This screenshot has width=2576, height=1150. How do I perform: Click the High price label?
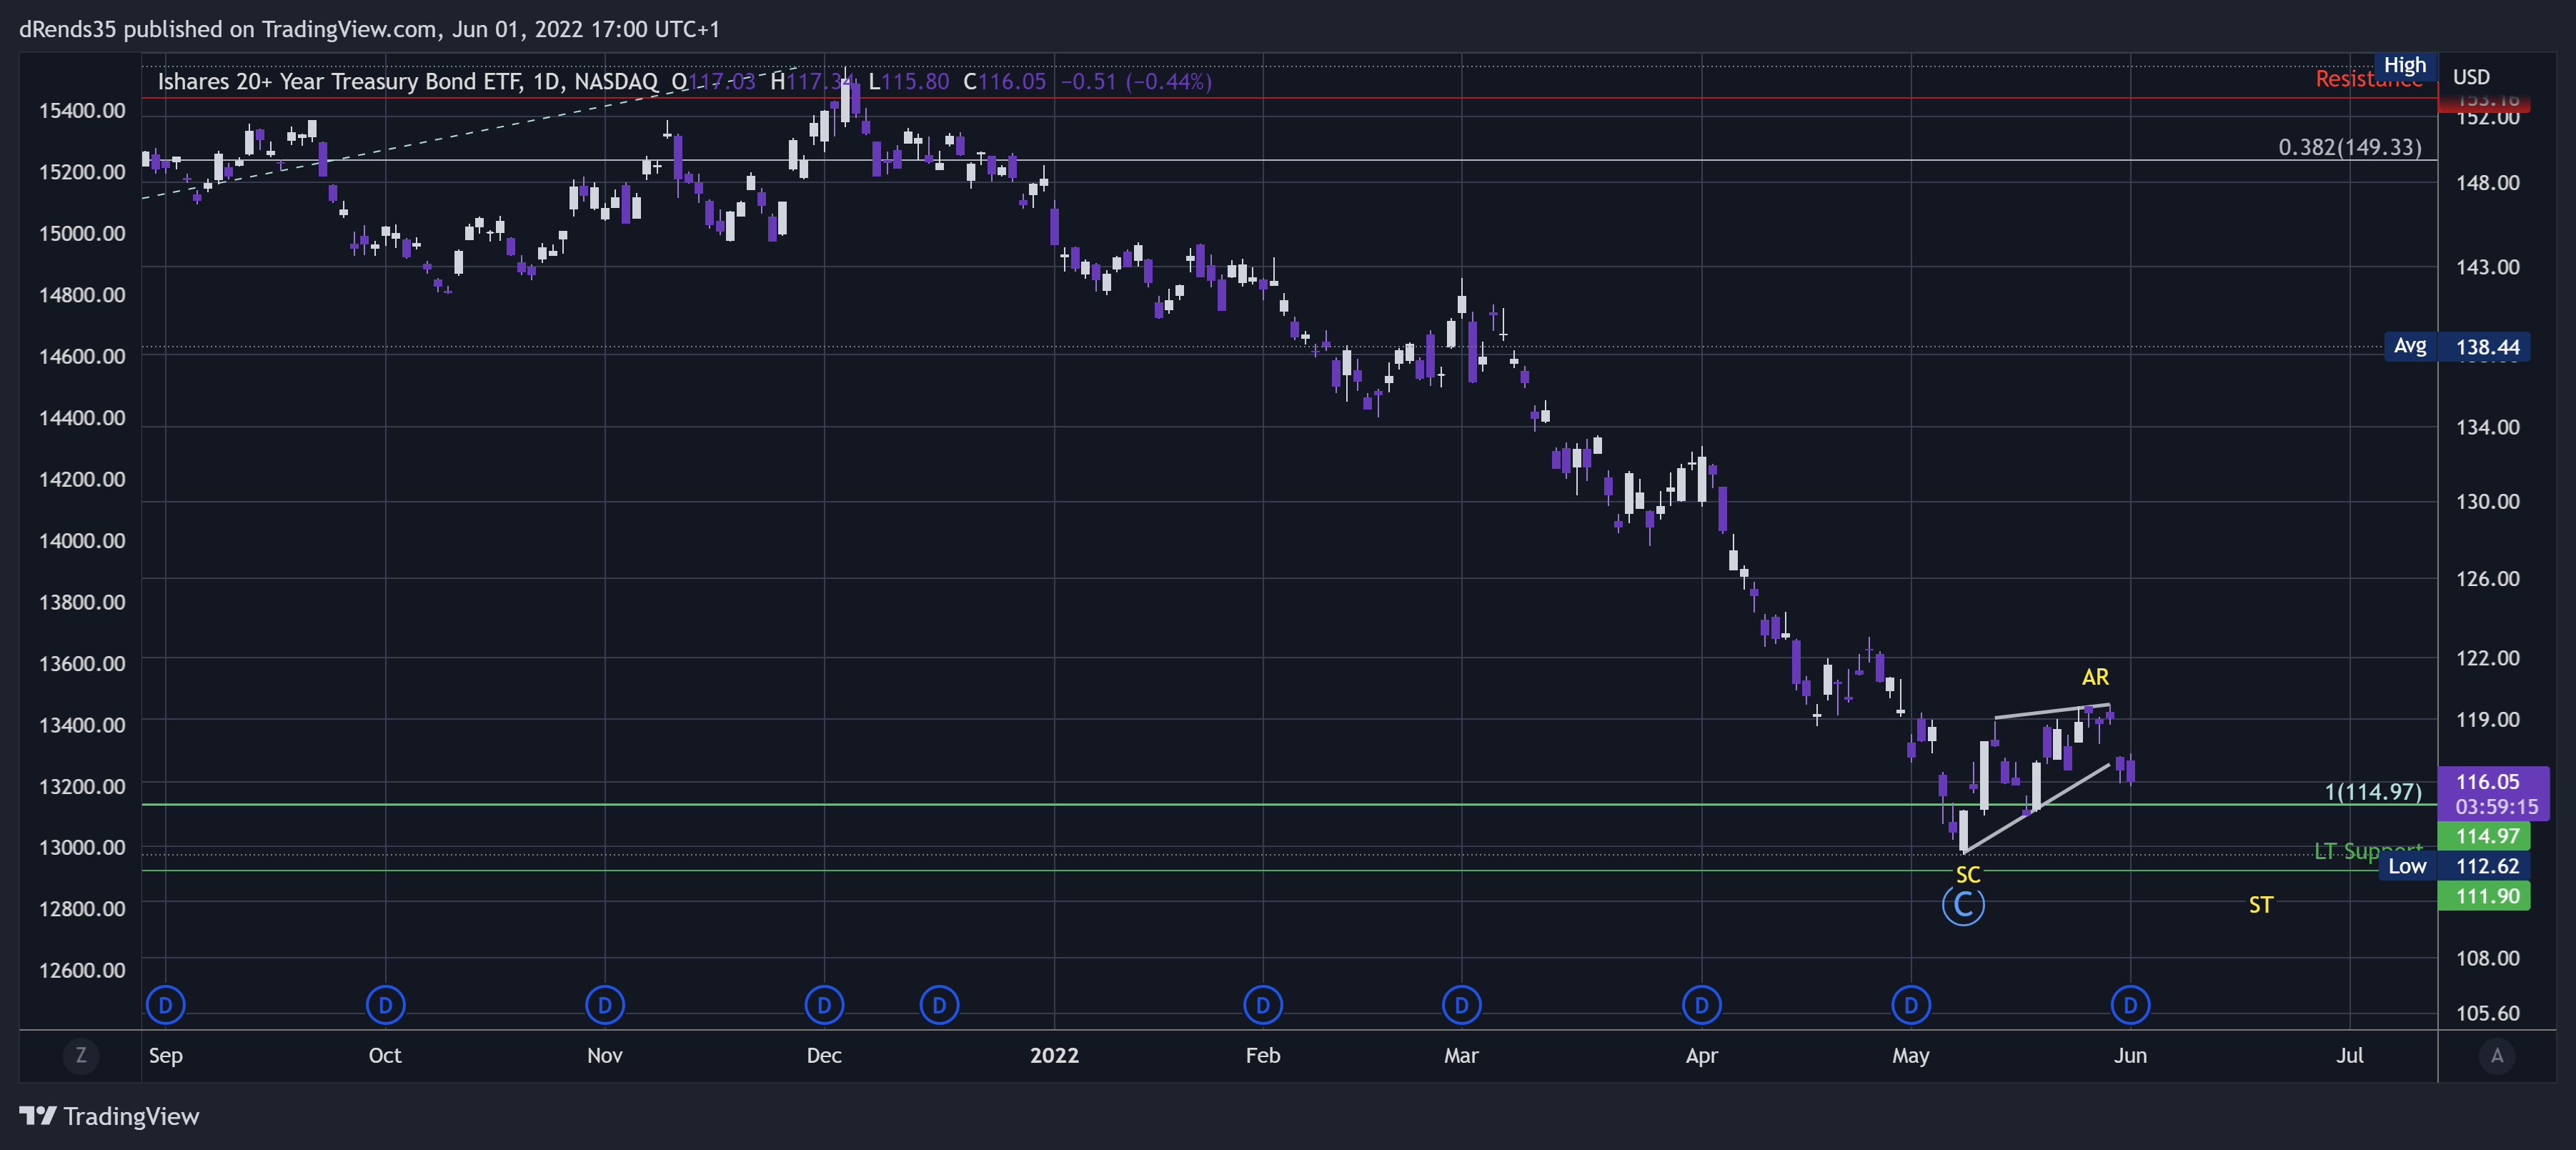[x=2405, y=65]
